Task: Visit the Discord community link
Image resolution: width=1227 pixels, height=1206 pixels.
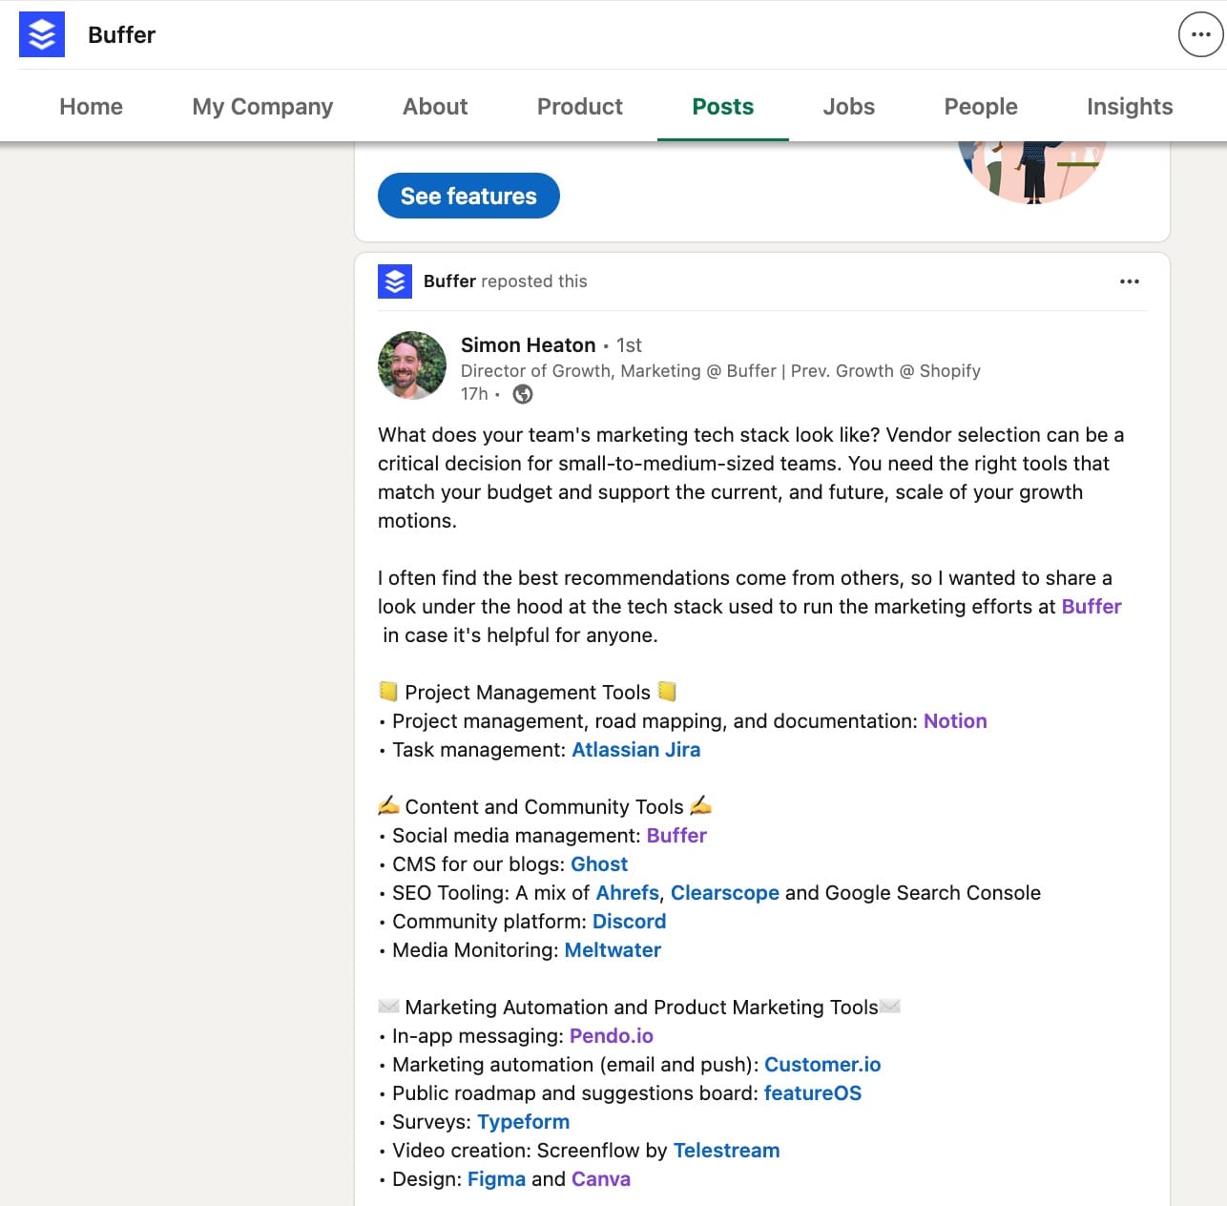Action: pos(630,921)
